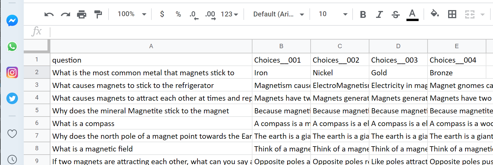
Task: Select the 'question' cell
Action: click(151, 60)
